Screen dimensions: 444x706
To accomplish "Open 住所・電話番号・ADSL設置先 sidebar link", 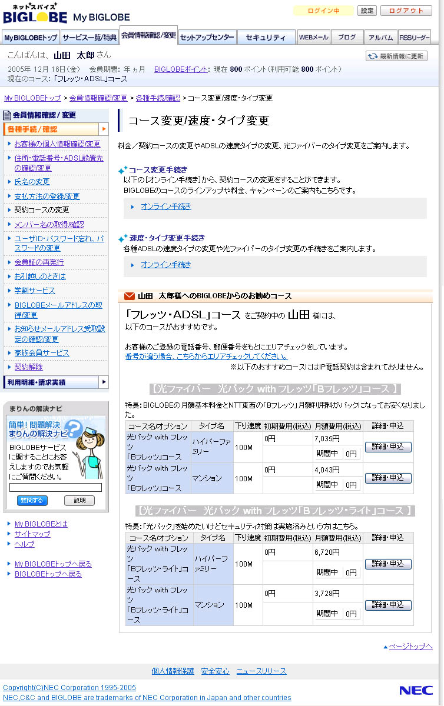I will point(59,163).
